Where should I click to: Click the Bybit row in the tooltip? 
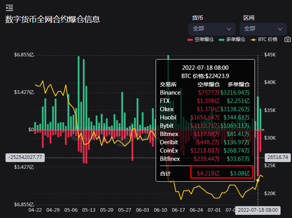pos(205,125)
